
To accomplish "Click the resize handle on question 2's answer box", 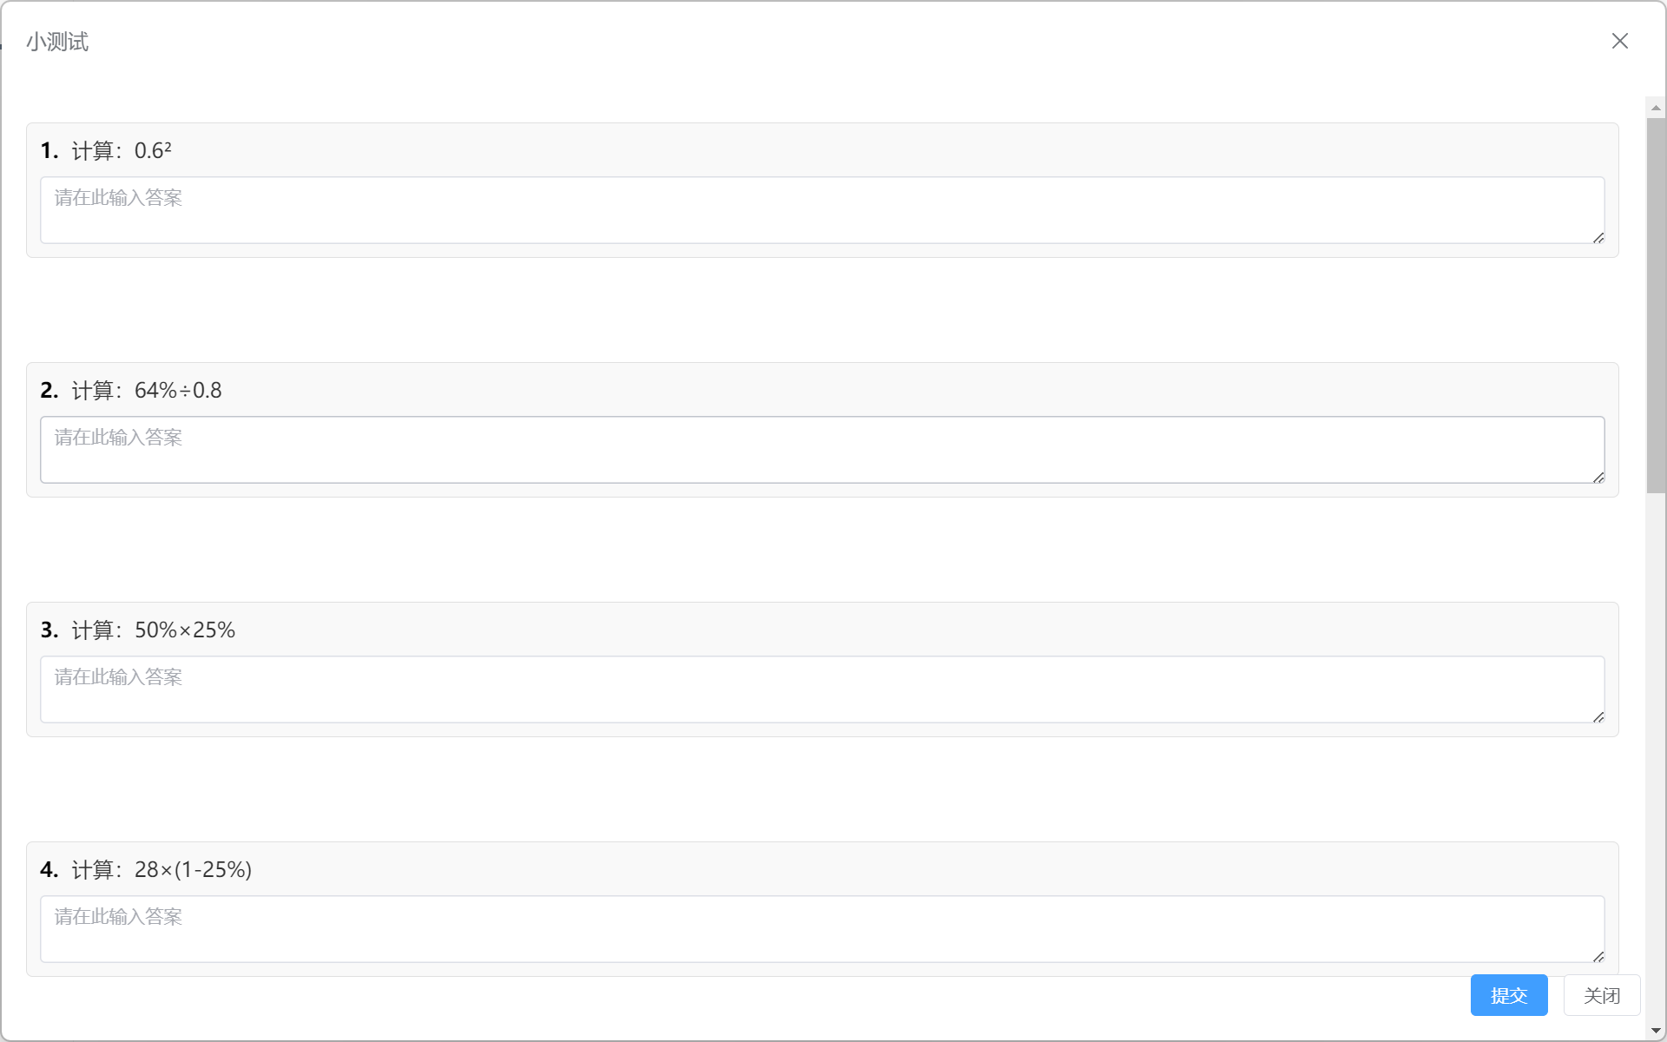I will pyautogui.click(x=1598, y=477).
